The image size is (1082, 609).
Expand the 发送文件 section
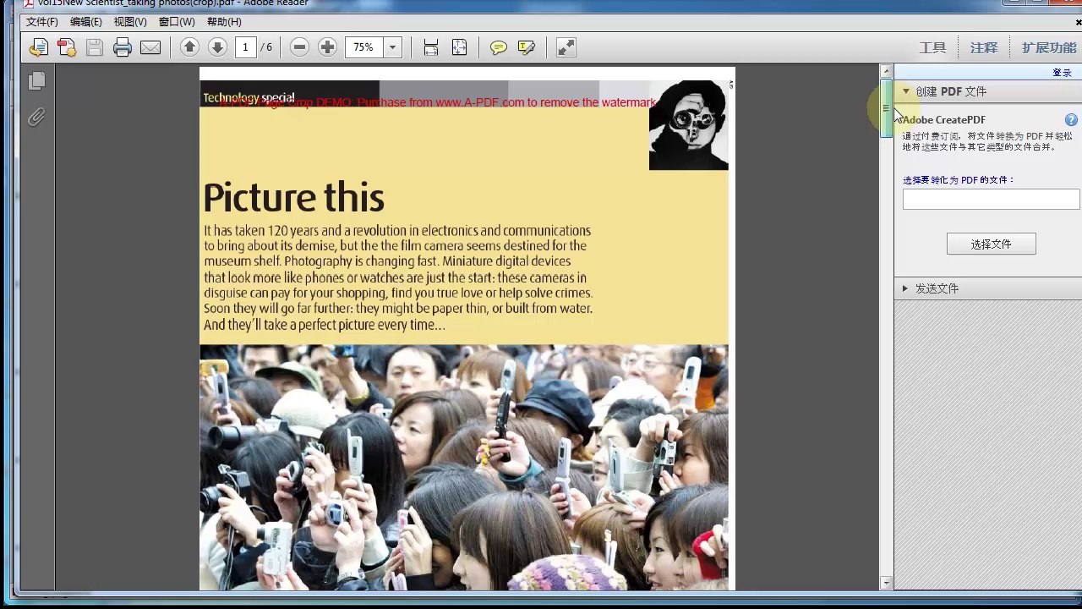click(905, 288)
